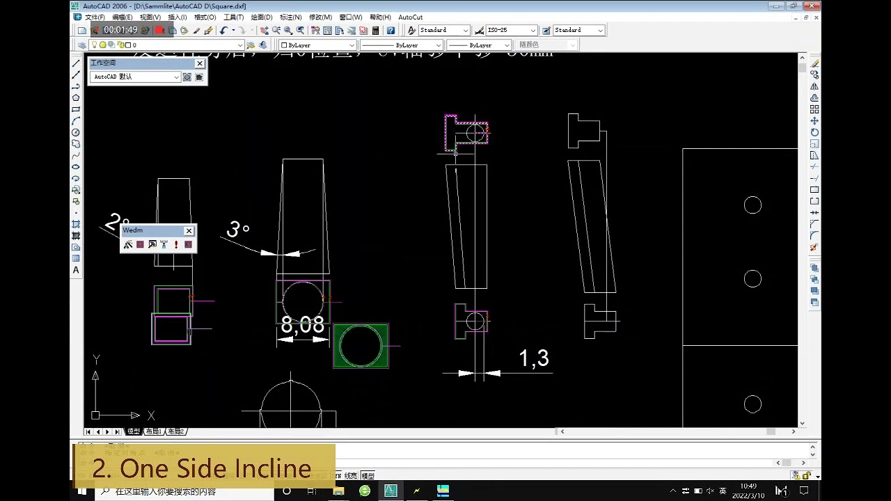Image resolution: width=891 pixels, height=501 pixels.
Task: Open the Standard table style dropdown
Action: point(600,31)
